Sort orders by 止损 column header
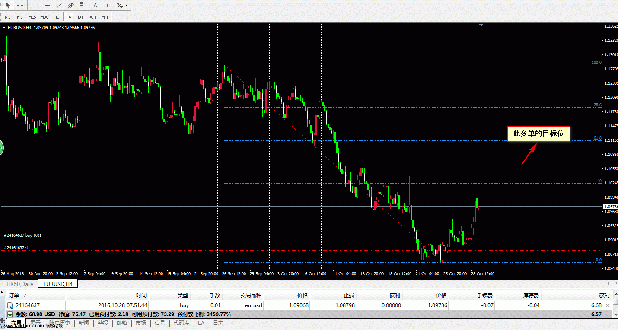 tap(333, 295)
